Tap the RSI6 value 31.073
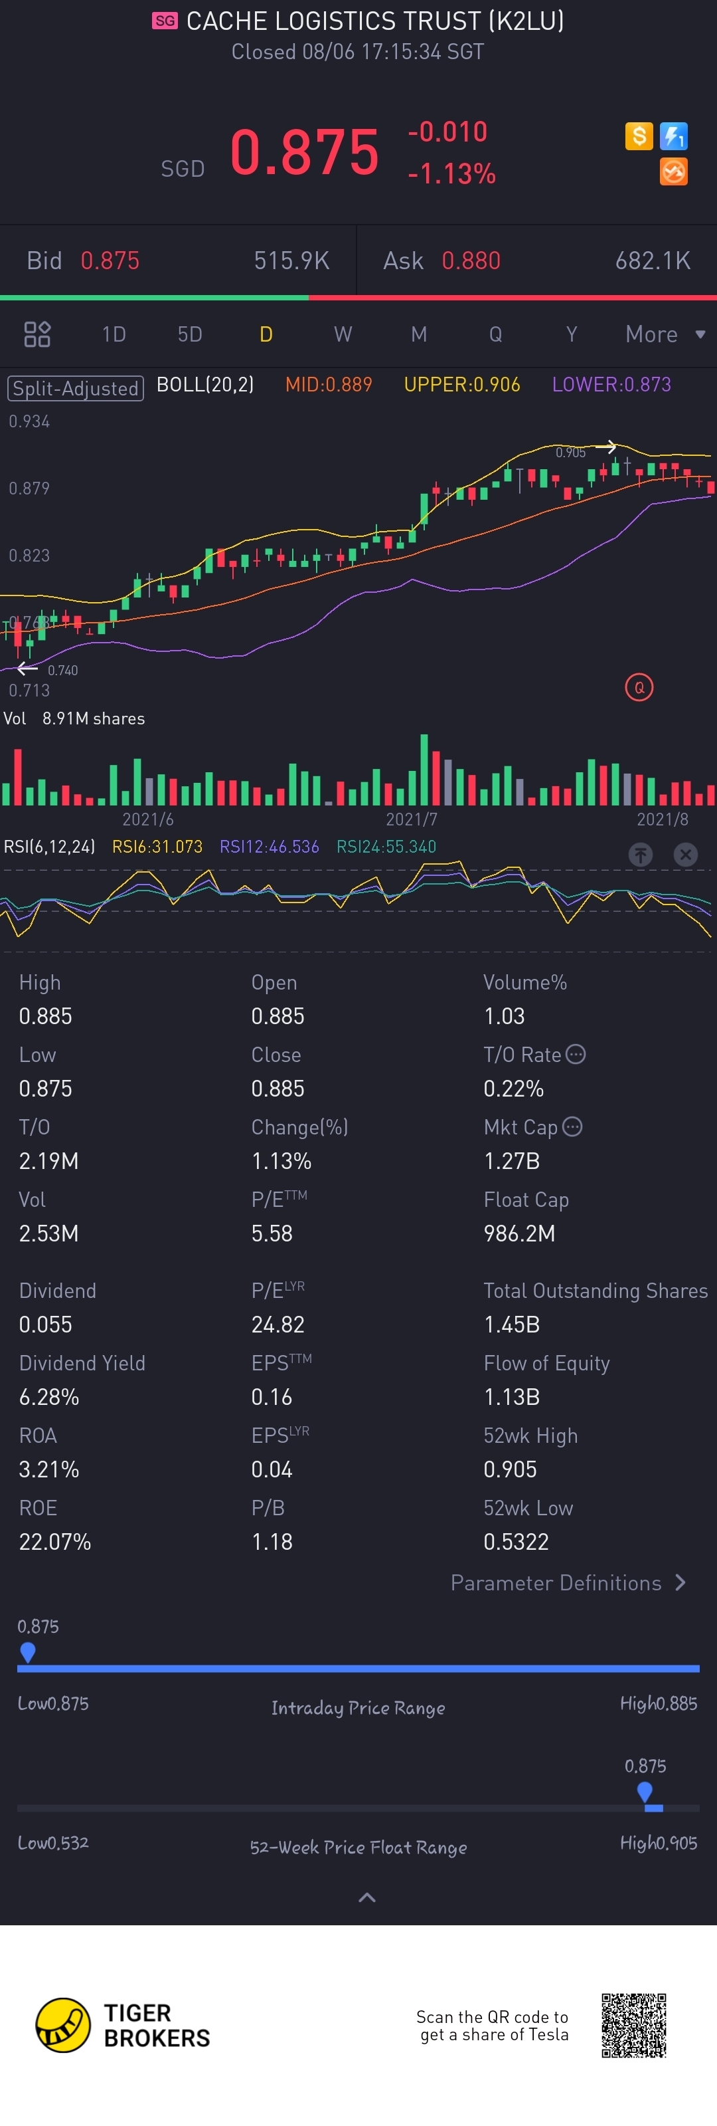Viewport: 717px width, 2126px height. 157,847
